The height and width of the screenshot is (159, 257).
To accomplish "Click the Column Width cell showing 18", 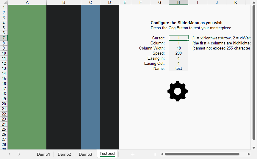I will pyautogui.click(x=178, y=48).
